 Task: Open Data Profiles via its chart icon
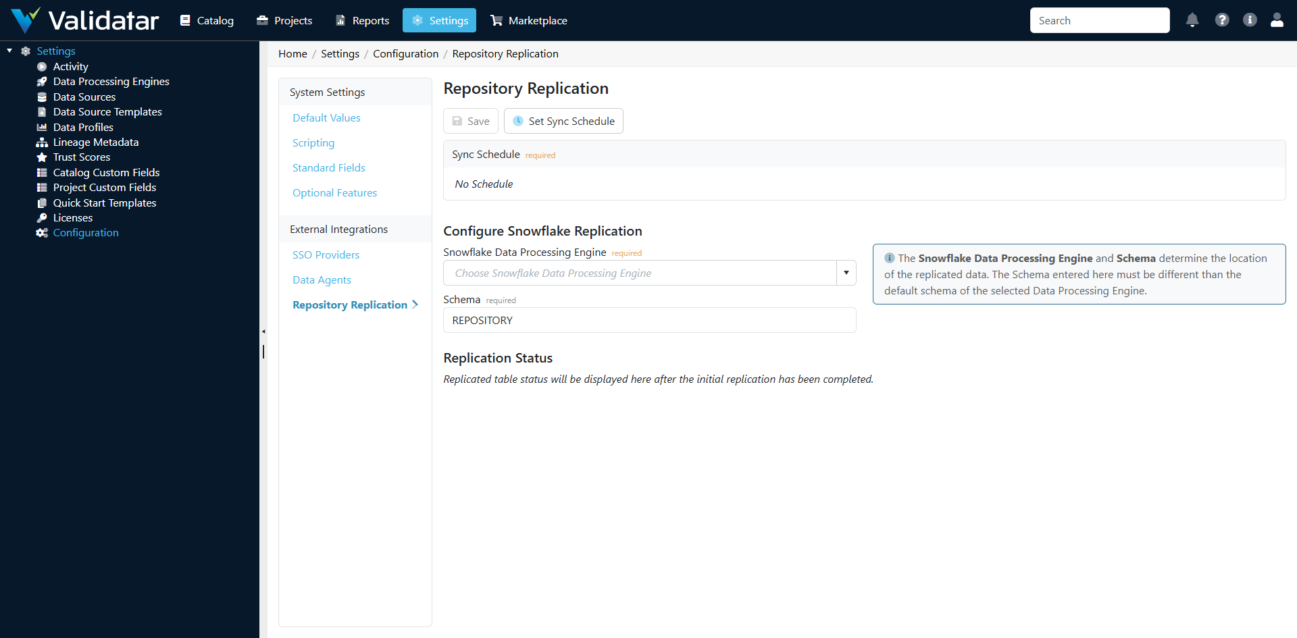[x=42, y=127]
